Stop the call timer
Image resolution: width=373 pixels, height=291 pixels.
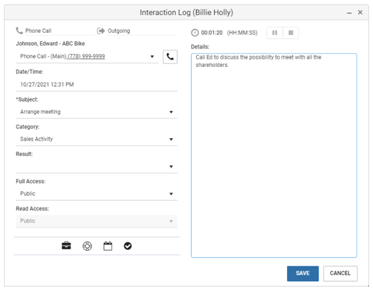291,33
